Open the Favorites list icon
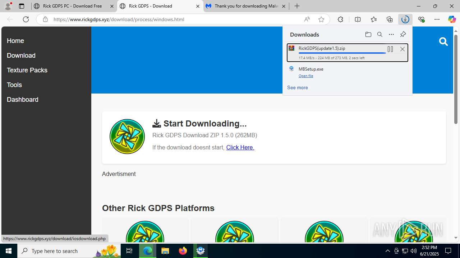The height and width of the screenshot is (258, 460). [x=374, y=19]
